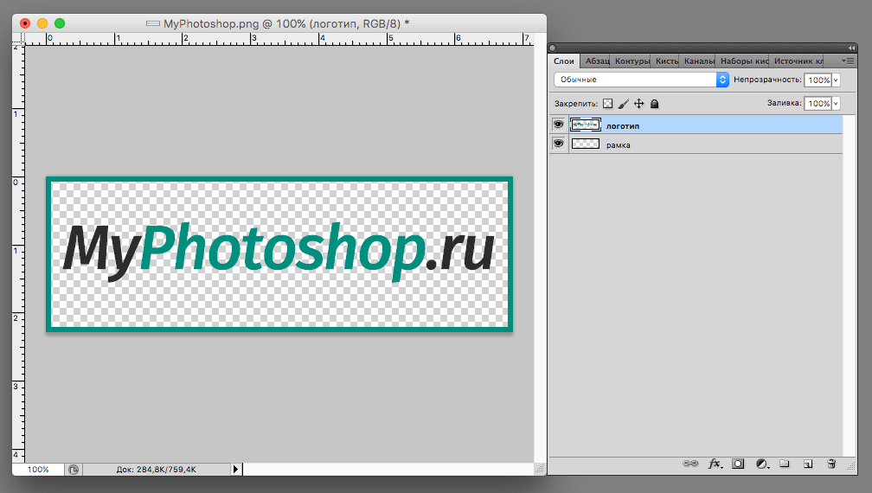Delete layer with trash icon

(830, 464)
